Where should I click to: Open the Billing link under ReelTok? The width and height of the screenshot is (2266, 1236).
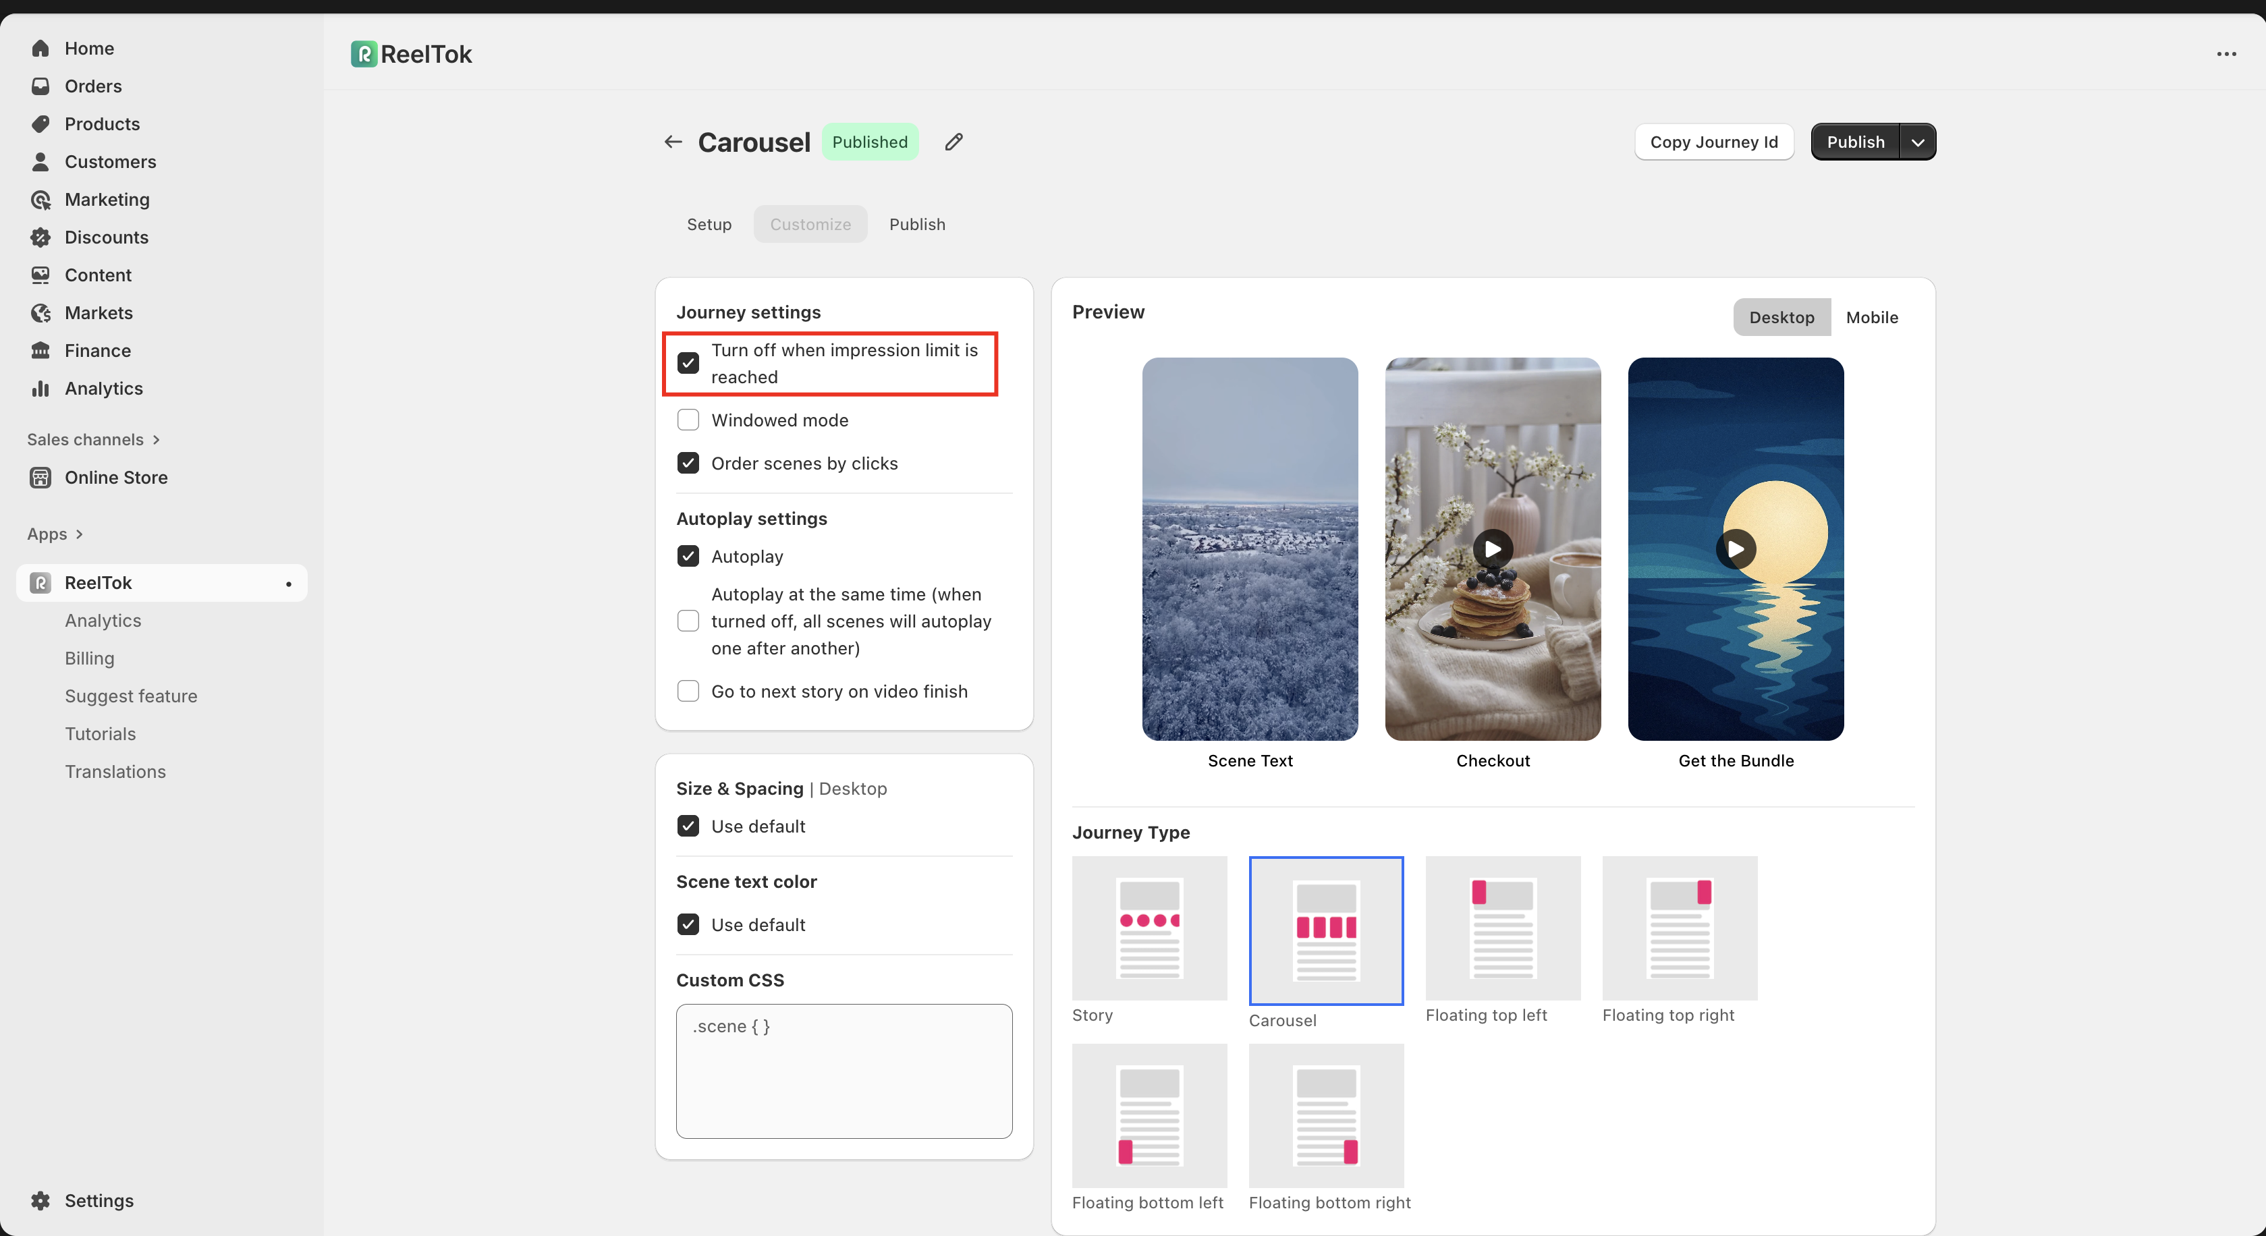click(x=90, y=658)
